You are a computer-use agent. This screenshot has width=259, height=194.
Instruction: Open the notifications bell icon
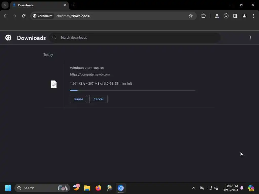tap(242, 188)
